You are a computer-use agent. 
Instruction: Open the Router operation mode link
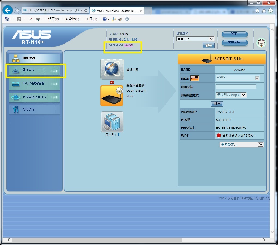pos(128,45)
